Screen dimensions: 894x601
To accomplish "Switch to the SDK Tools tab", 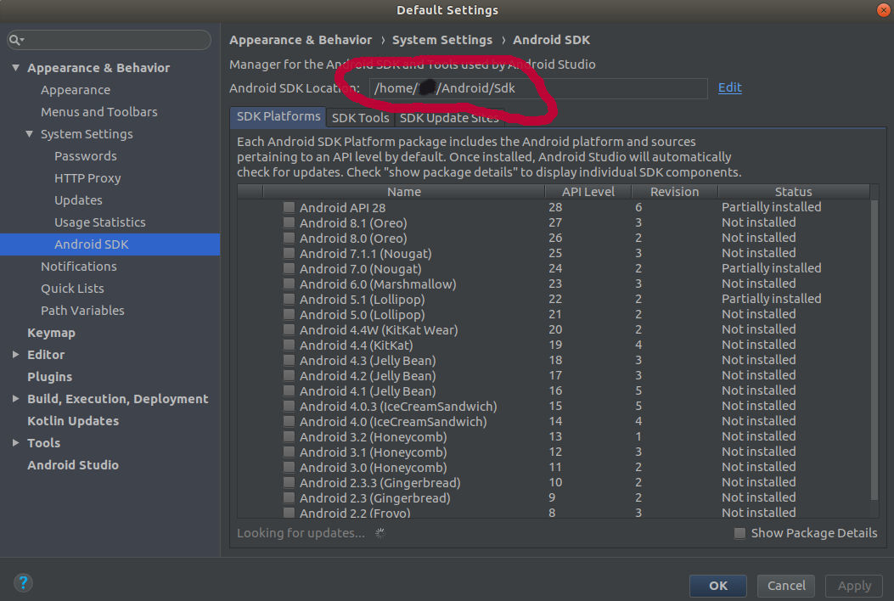I will pyautogui.click(x=360, y=118).
